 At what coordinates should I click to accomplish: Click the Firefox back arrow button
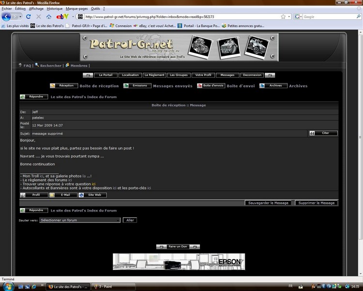(x=6, y=16)
